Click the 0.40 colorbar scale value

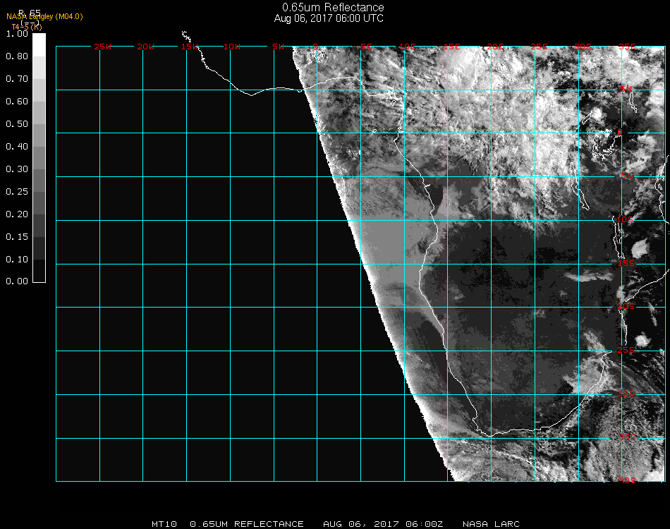coord(17,147)
